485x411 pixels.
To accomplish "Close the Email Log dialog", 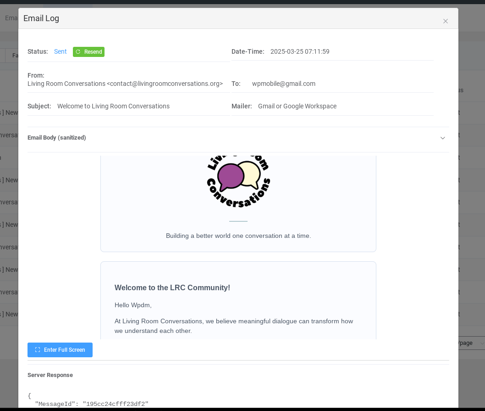I will click(x=446, y=21).
